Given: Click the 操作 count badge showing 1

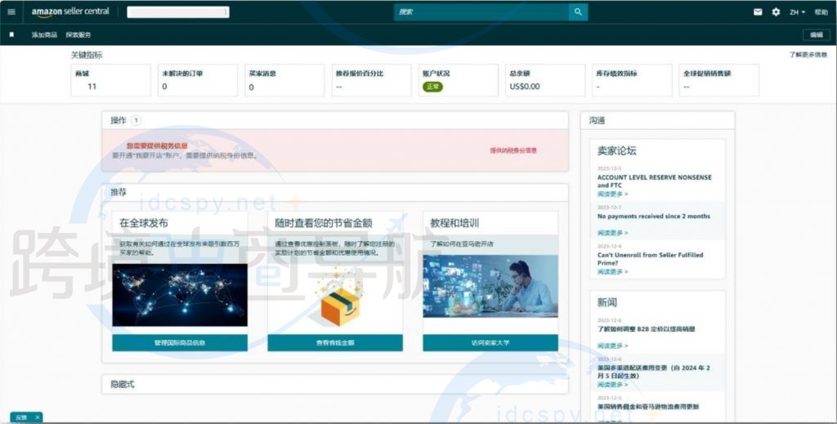Looking at the screenshot, I should 137,121.
